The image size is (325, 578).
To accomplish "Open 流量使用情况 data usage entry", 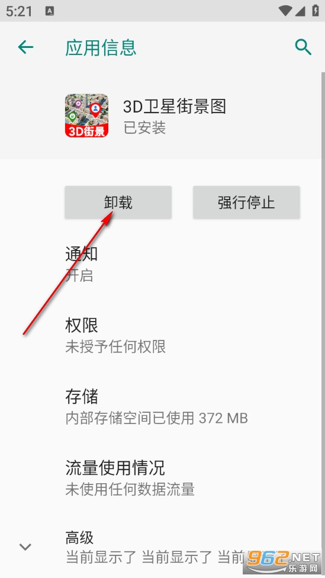I will click(x=162, y=478).
